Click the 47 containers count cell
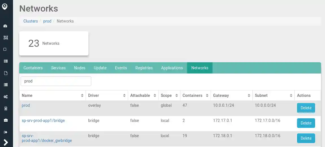The height and width of the screenshot is (147, 325). pyautogui.click(x=185, y=105)
